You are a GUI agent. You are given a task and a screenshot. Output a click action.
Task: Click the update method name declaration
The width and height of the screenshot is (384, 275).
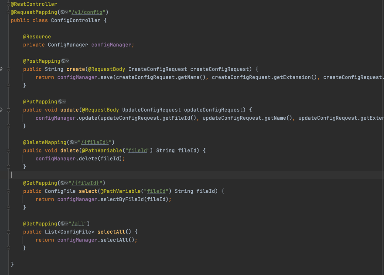[x=70, y=110]
